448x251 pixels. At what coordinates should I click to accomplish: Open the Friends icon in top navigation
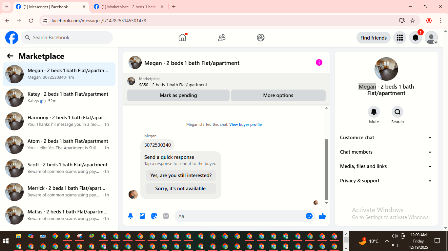pyautogui.click(x=222, y=38)
